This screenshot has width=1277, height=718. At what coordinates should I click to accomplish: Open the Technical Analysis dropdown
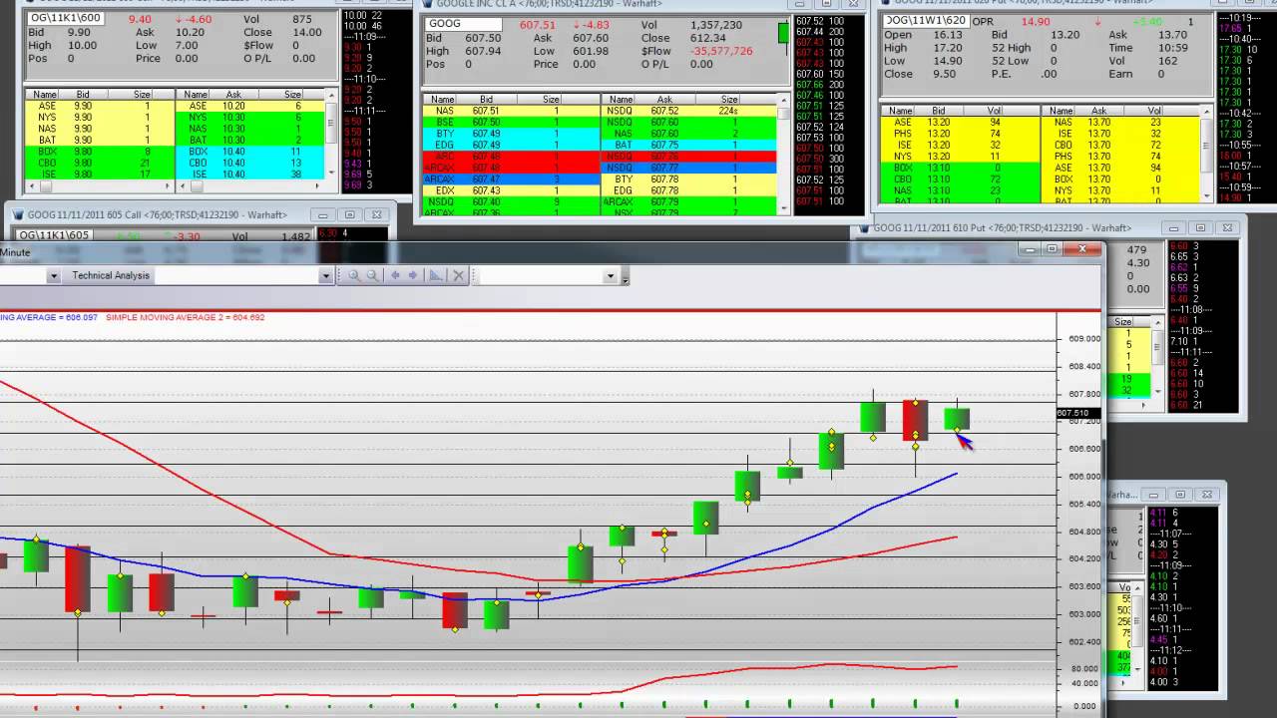pos(325,276)
